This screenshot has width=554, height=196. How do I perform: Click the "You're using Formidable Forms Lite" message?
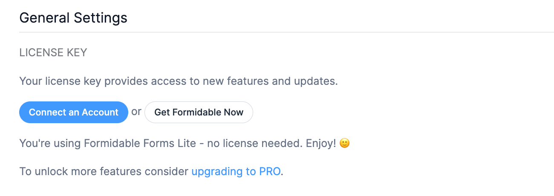[107, 144]
